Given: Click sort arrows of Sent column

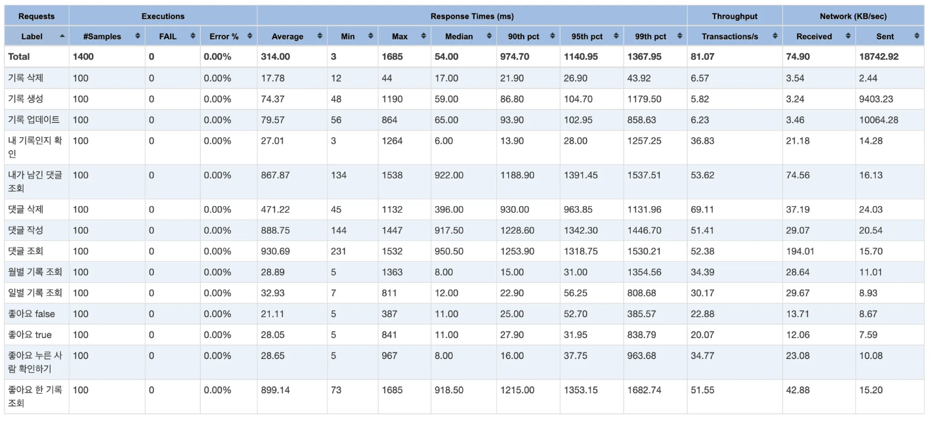Looking at the screenshot, I should [917, 36].
